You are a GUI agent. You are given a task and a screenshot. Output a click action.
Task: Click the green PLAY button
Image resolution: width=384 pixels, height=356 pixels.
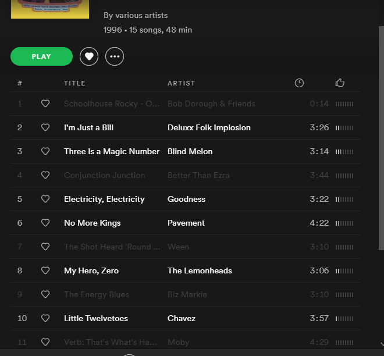41,56
